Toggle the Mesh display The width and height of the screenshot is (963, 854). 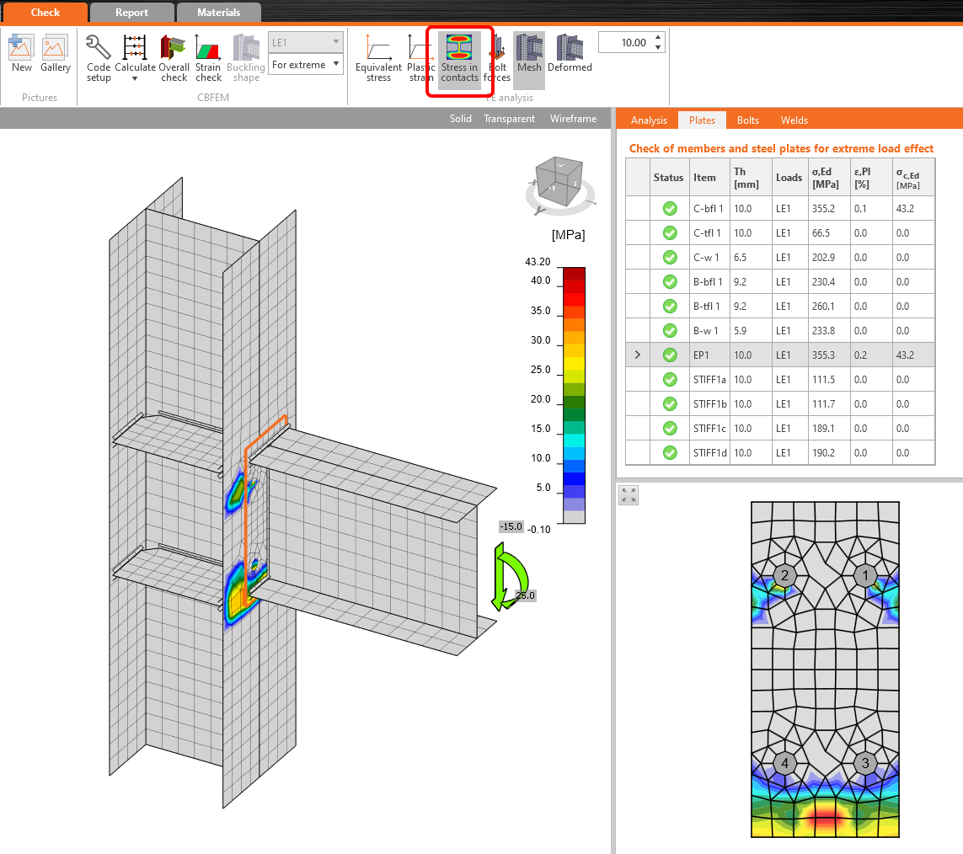click(529, 57)
